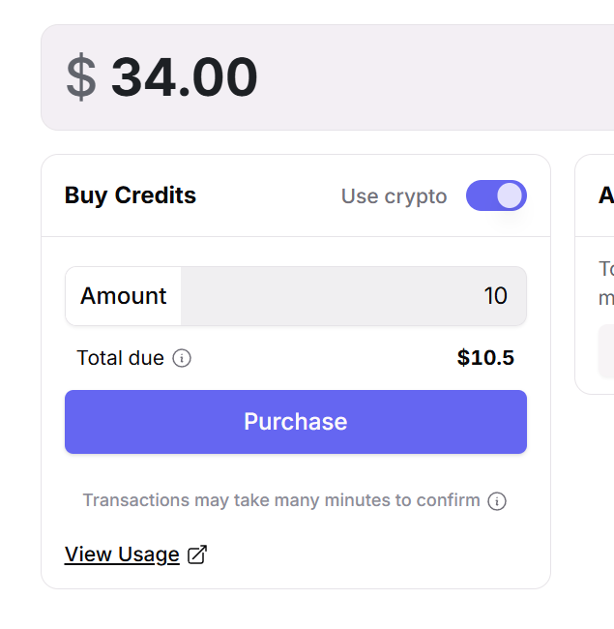
Task: Click the Use crypto label text
Action: (x=394, y=196)
